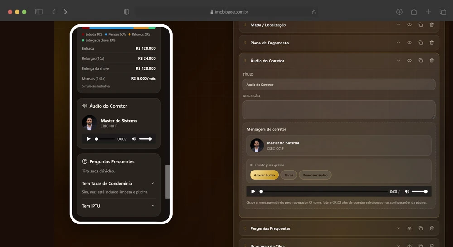The image size is (453, 247).
Task: Play the audio in the phone preview
Action: [88, 139]
